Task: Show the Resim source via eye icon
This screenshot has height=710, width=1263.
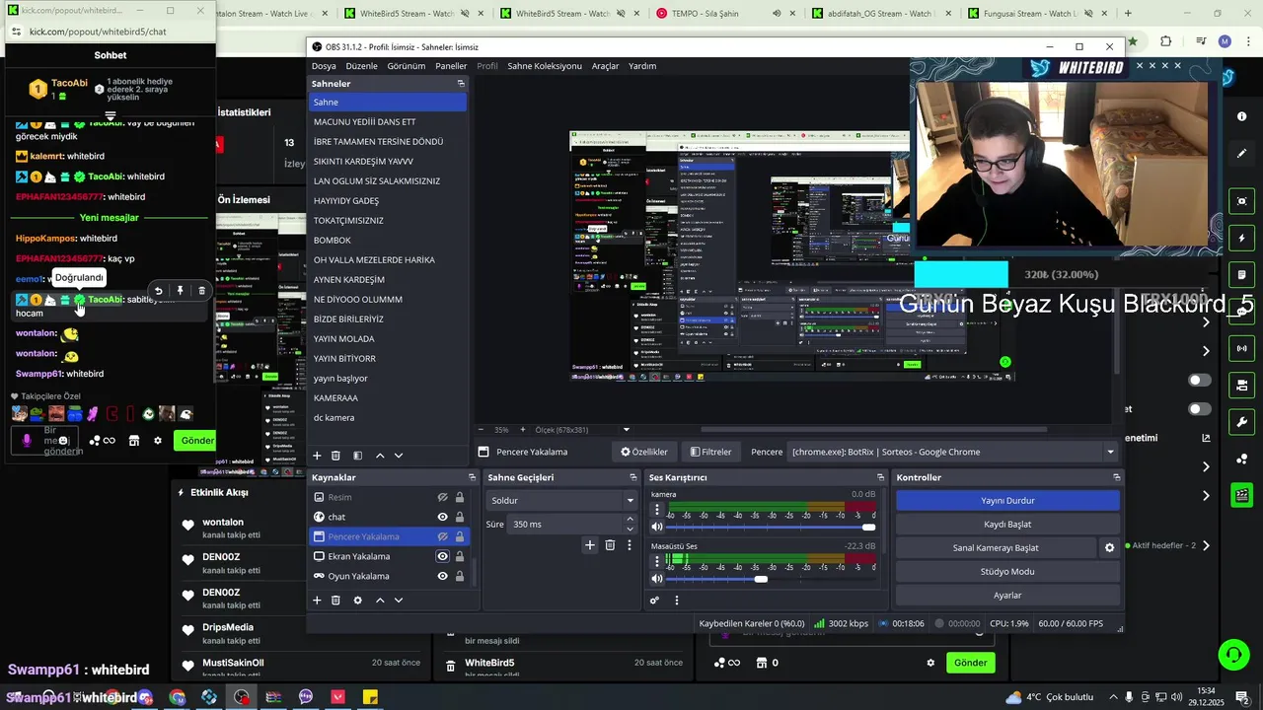Action: coord(442,497)
